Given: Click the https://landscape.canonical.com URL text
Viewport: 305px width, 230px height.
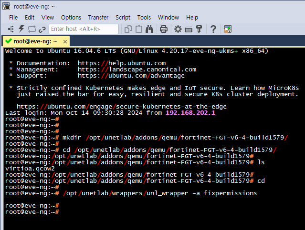Looking at the screenshot, I should pyautogui.click(x=137, y=70).
